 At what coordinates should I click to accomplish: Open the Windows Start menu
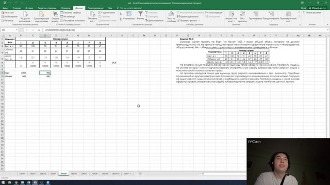pos(3,182)
